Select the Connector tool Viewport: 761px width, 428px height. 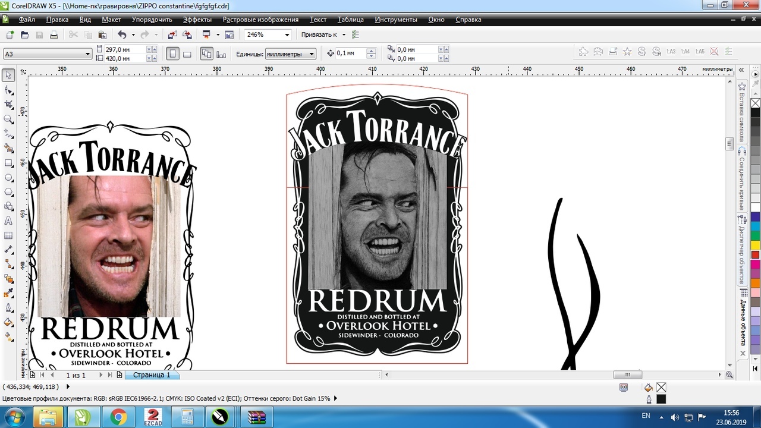pos(8,265)
